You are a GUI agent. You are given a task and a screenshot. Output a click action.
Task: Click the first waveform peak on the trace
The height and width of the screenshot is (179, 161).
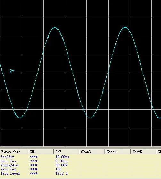pyautogui.click(x=55, y=27)
